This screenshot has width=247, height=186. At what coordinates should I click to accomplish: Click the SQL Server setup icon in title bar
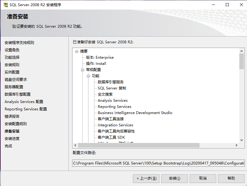pyautogui.click(x=5, y=4)
